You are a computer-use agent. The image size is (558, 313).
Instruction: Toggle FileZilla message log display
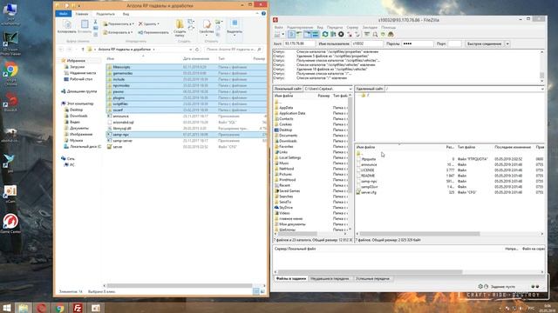(291, 34)
